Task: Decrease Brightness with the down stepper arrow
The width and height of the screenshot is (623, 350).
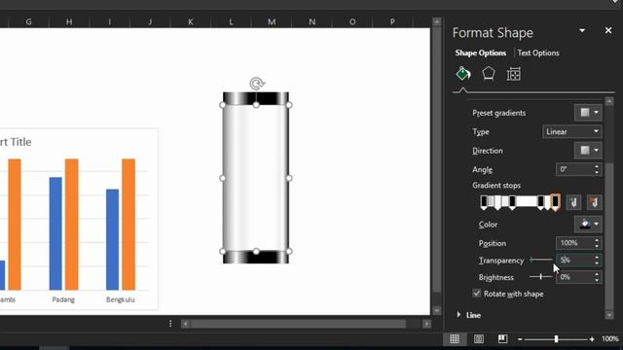Action: pos(597,280)
